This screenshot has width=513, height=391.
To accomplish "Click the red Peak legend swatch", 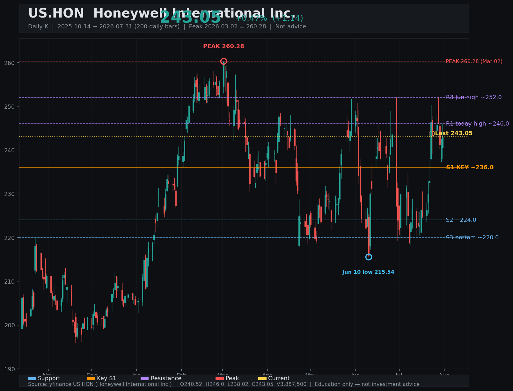I will [x=220, y=378].
